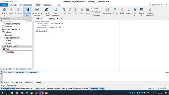The width and height of the screenshot is (169, 95).
Task: Toggle the Variable Browser panel
Action: coord(53,89)
